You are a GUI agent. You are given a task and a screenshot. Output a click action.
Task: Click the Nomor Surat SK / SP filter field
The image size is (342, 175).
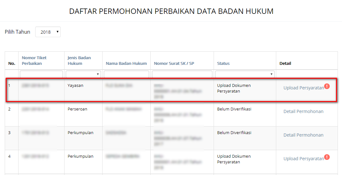pos(182,74)
